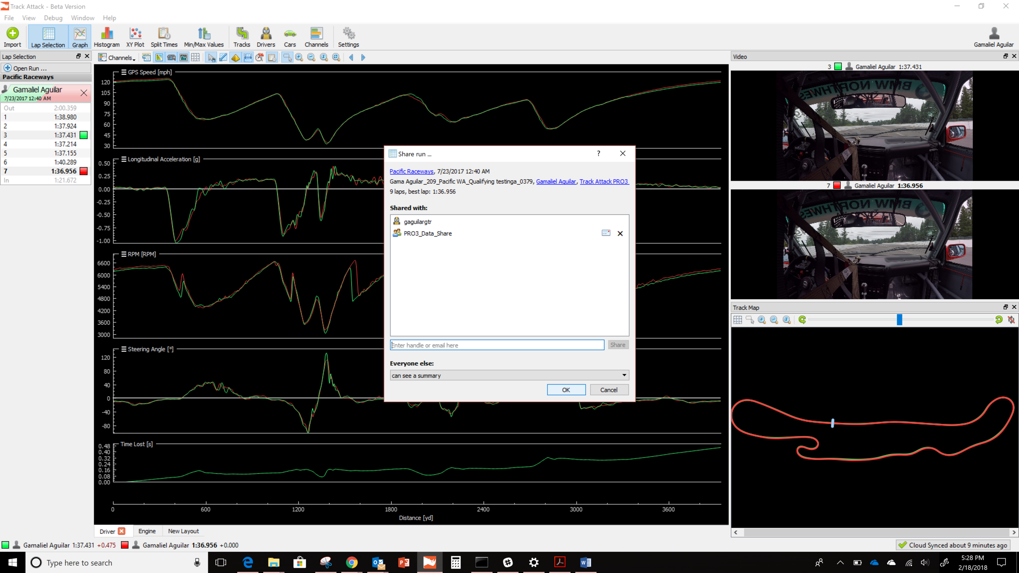Open GPS Speed graph menu icon

point(124,72)
